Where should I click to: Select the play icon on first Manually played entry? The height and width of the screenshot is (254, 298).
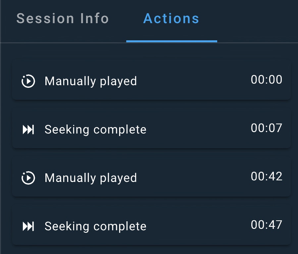pyautogui.click(x=28, y=81)
